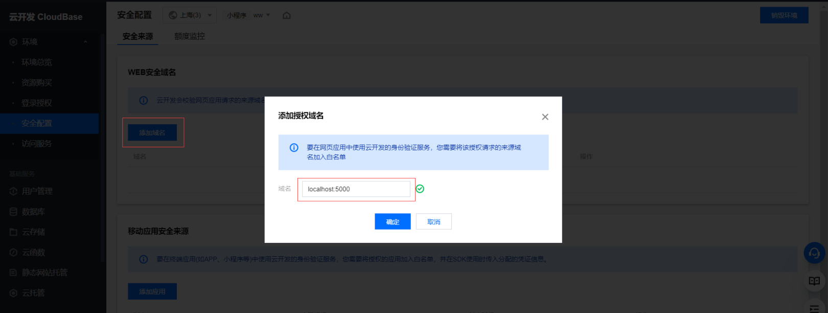Click the 静态网站托管 icon in sidebar
This screenshot has height=313, width=828.
click(13, 273)
